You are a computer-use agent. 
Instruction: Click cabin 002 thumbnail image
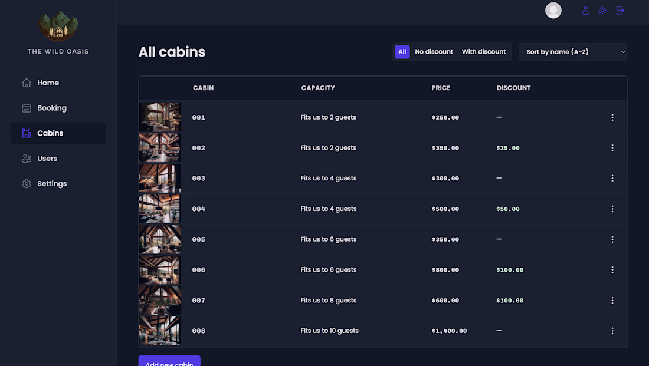tap(160, 148)
